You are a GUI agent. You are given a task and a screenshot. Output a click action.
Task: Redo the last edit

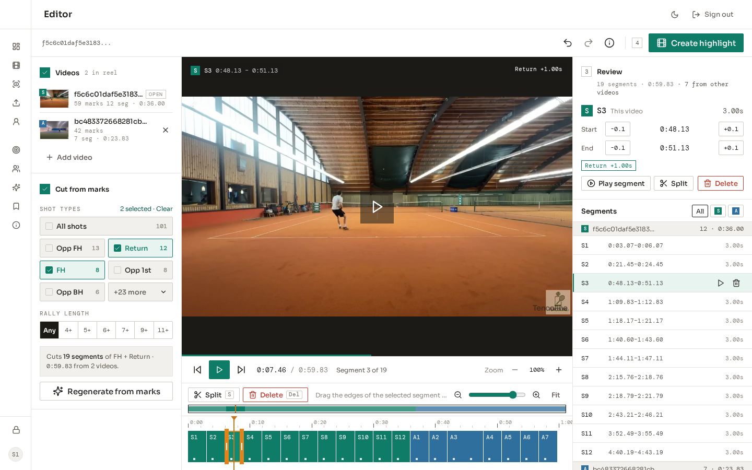point(589,43)
